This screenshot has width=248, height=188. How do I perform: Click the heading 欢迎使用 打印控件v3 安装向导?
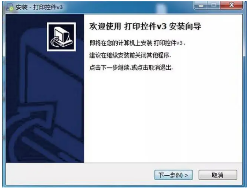145,26
